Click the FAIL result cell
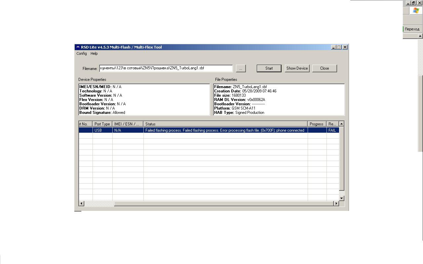The width and height of the screenshot is (423, 264). click(332, 130)
